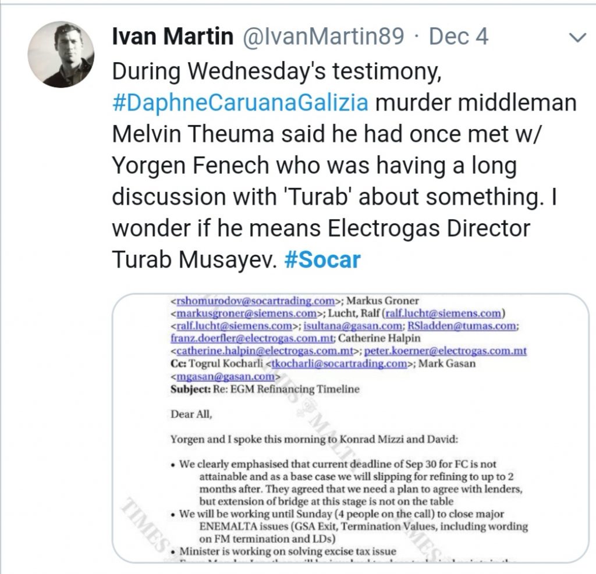Click the markusgroner@siemens.com email address
Viewport: 596px width, 574px height.
point(247,313)
